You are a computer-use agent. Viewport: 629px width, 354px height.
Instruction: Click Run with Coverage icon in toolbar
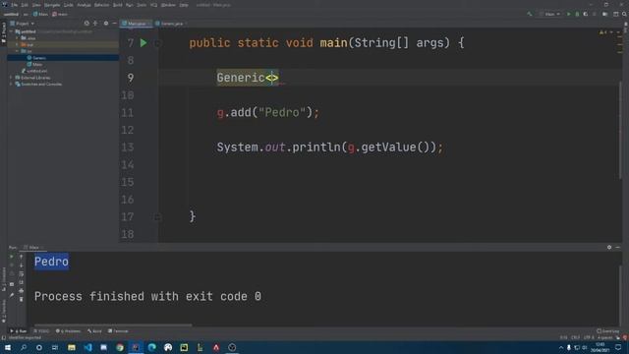point(586,14)
